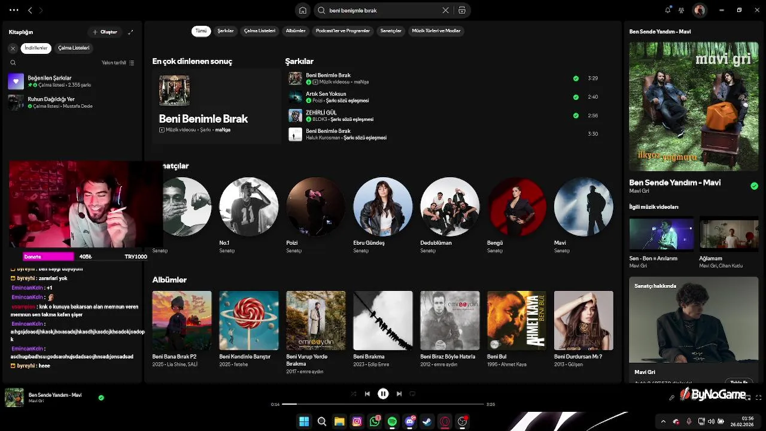Toggle shuffle in the player bar
This screenshot has width=766, height=431.
[x=353, y=394]
